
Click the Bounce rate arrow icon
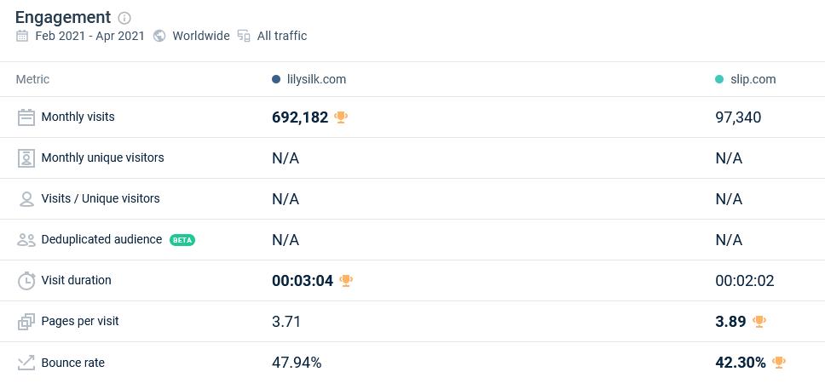26,363
